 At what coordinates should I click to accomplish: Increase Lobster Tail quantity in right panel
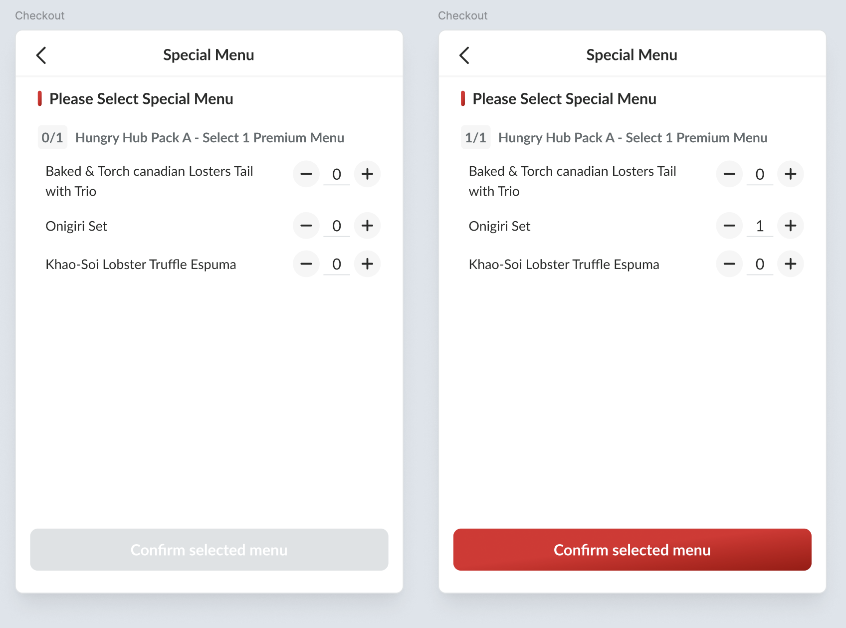tap(790, 174)
